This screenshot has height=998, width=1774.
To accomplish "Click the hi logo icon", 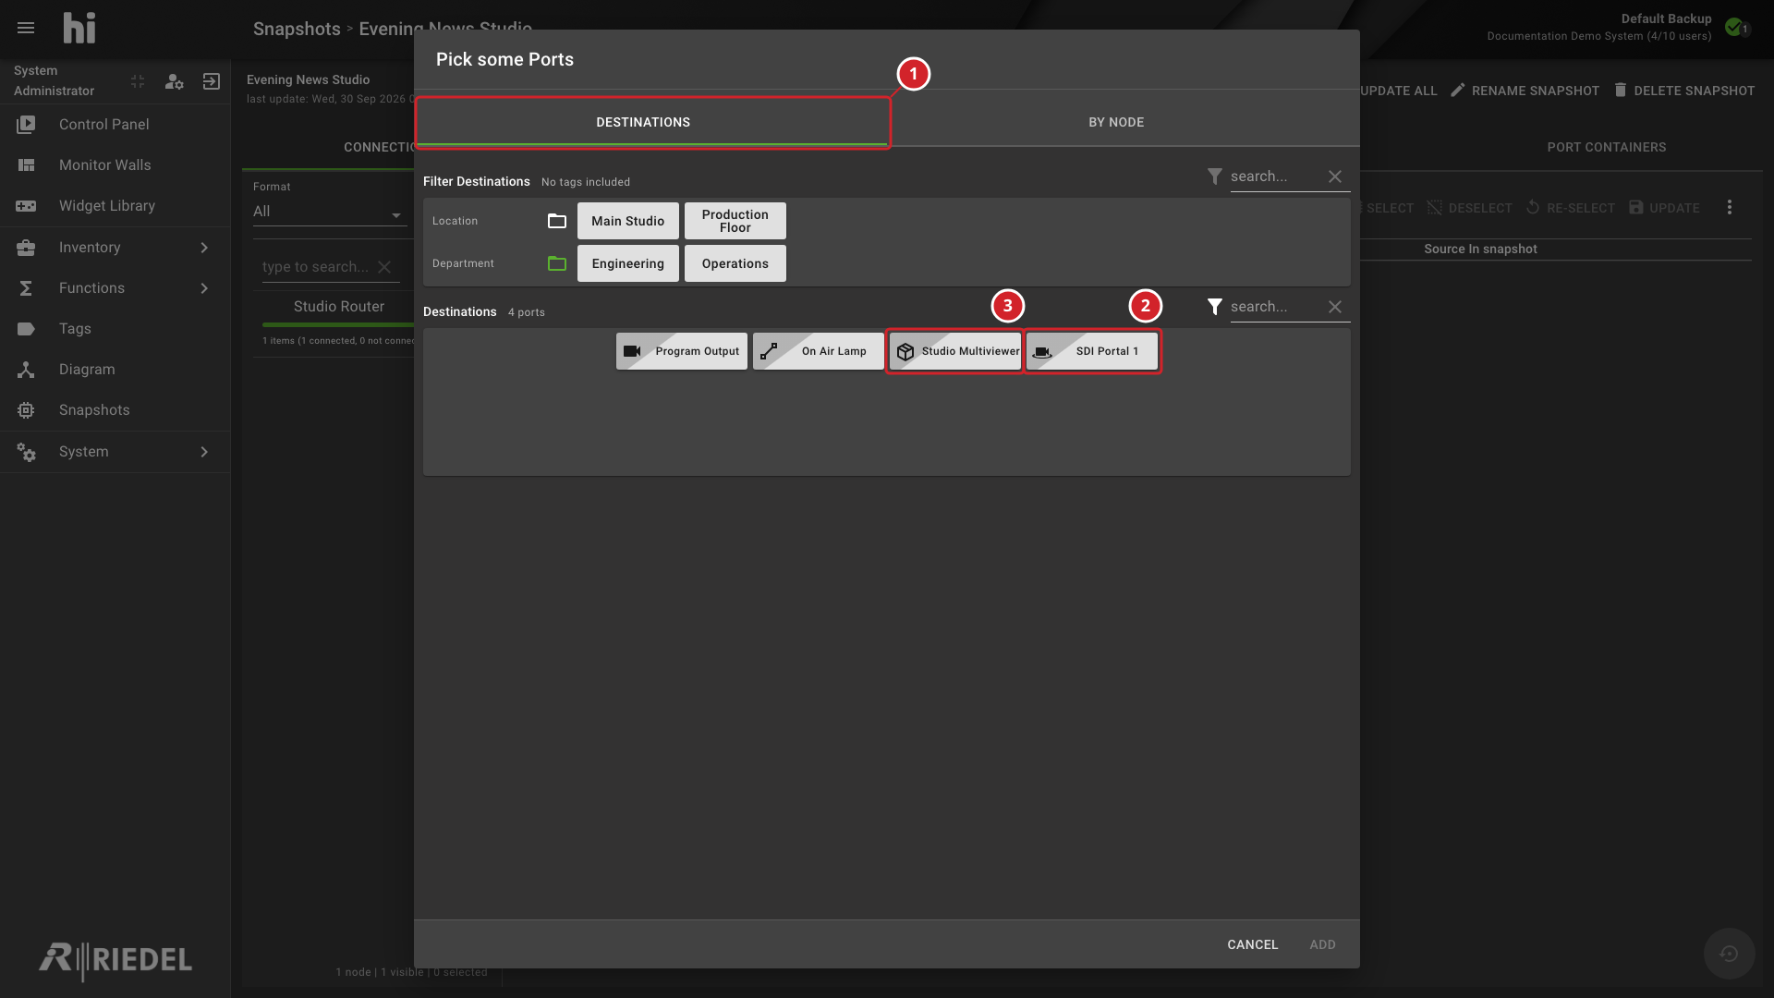I will 79,28.
